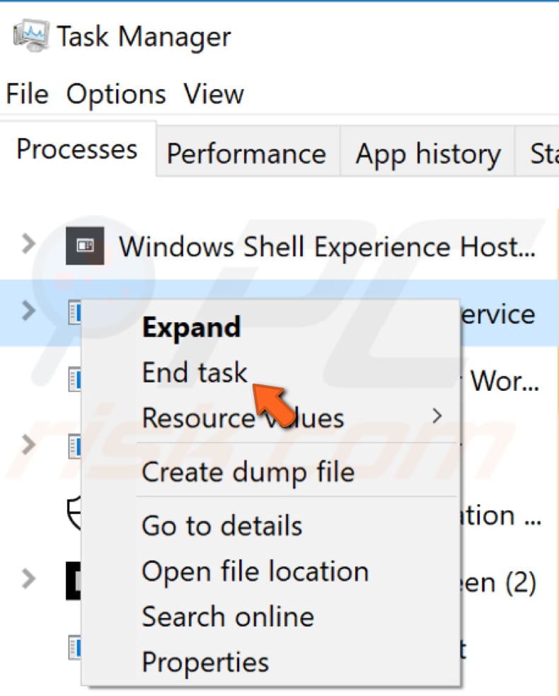
Task: Choose End task from the context menu
Action: pyautogui.click(x=195, y=373)
